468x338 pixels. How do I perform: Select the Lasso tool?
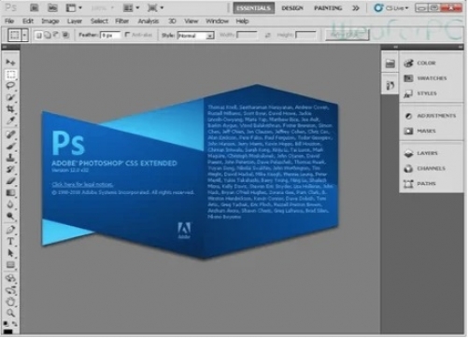(10, 86)
